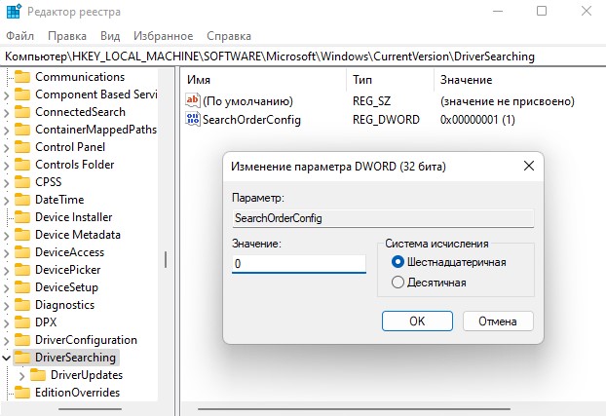This screenshot has height=416, width=606.
Task: Confirm the DWORD change with OK
Action: (417, 321)
